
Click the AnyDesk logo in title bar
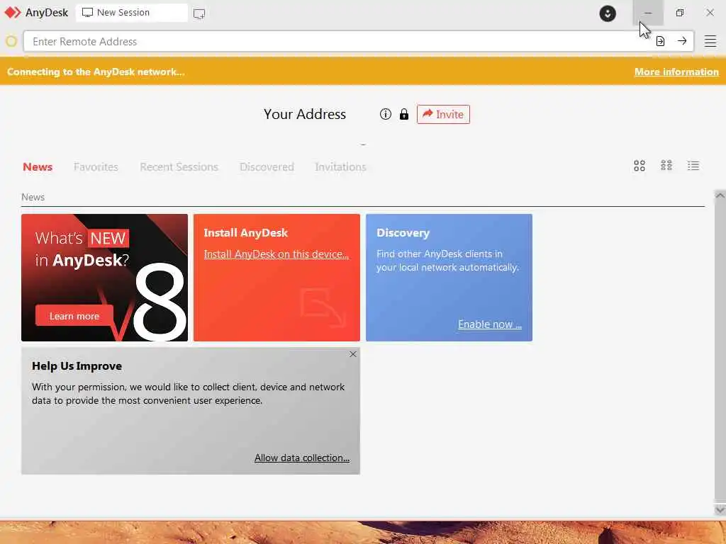click(x=13, y=13)
